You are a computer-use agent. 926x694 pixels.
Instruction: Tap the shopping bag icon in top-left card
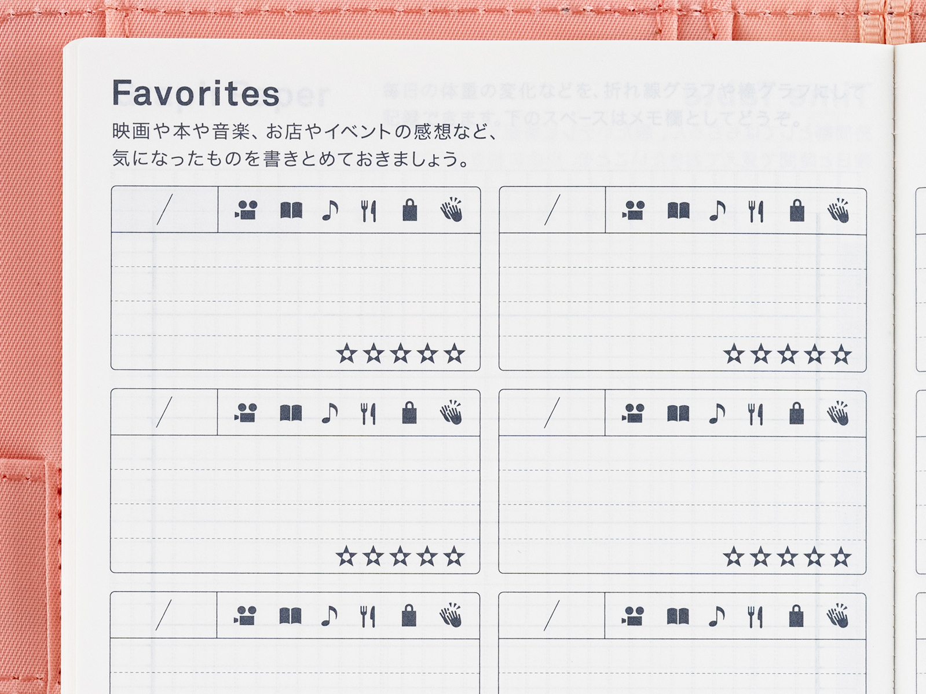tap(410, 210)
